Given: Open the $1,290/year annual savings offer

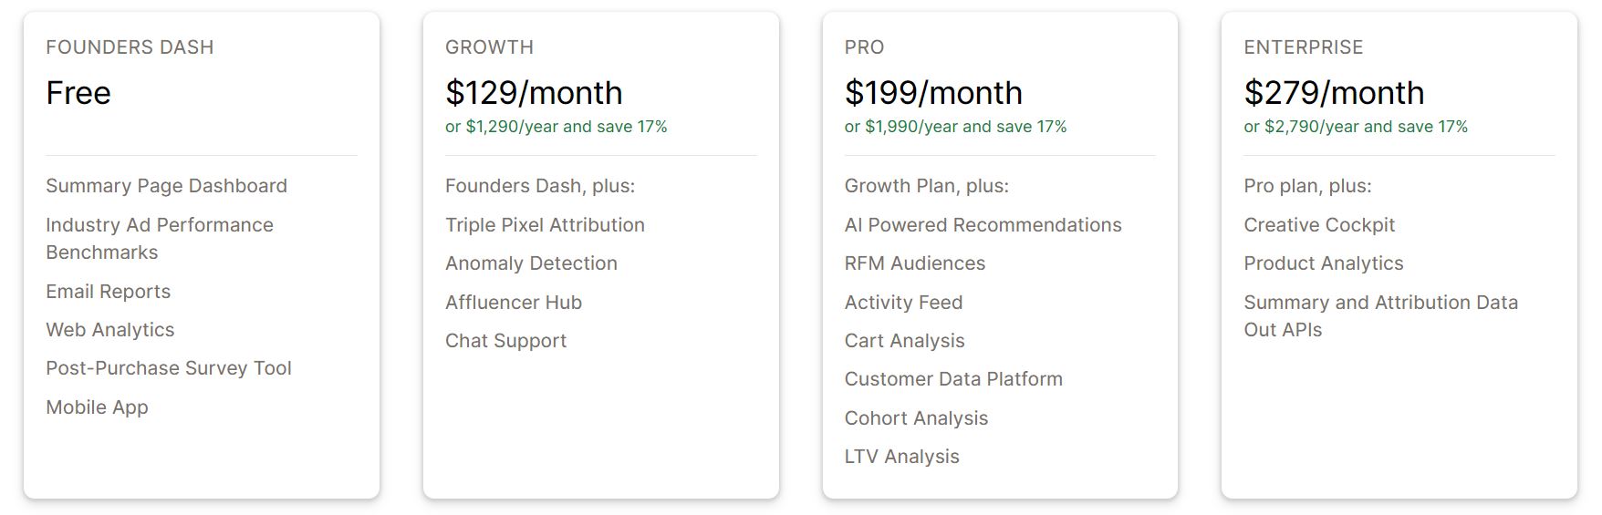Looking at the screenshot, I should [x=556, y=127].
